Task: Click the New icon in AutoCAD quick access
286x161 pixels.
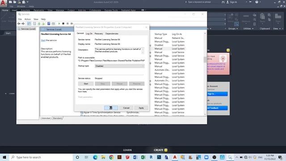Action: pyautogui.click(x=10, y=2)
